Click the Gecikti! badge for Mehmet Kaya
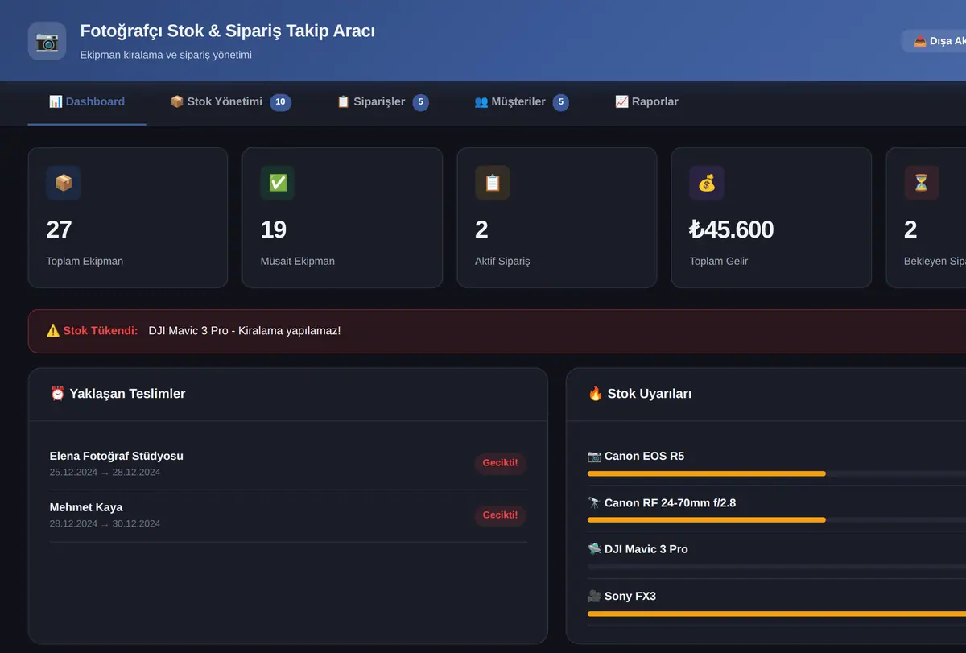The width and height of the screenshot is (966, 653). 500,515
